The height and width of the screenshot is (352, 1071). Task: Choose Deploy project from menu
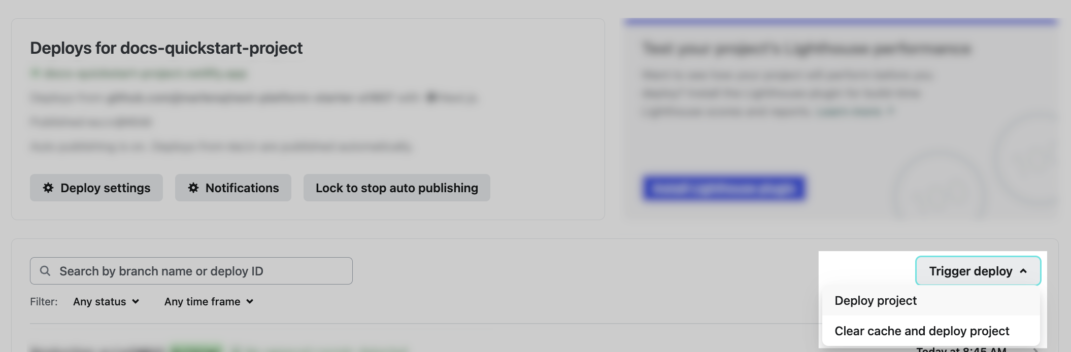point(931,301)
